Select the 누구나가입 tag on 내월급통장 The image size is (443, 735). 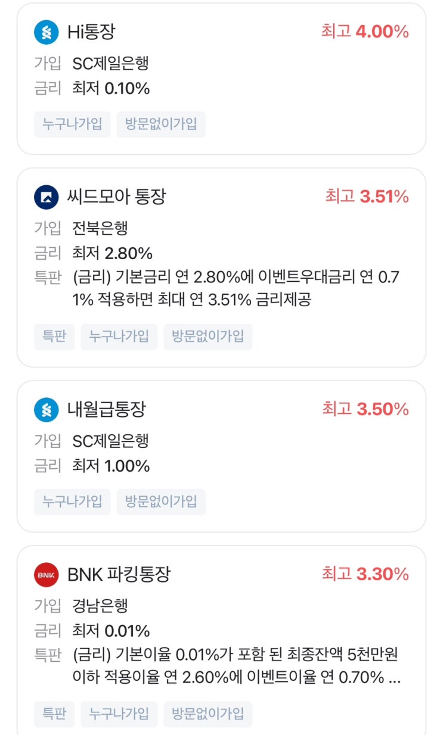point(72,502)
